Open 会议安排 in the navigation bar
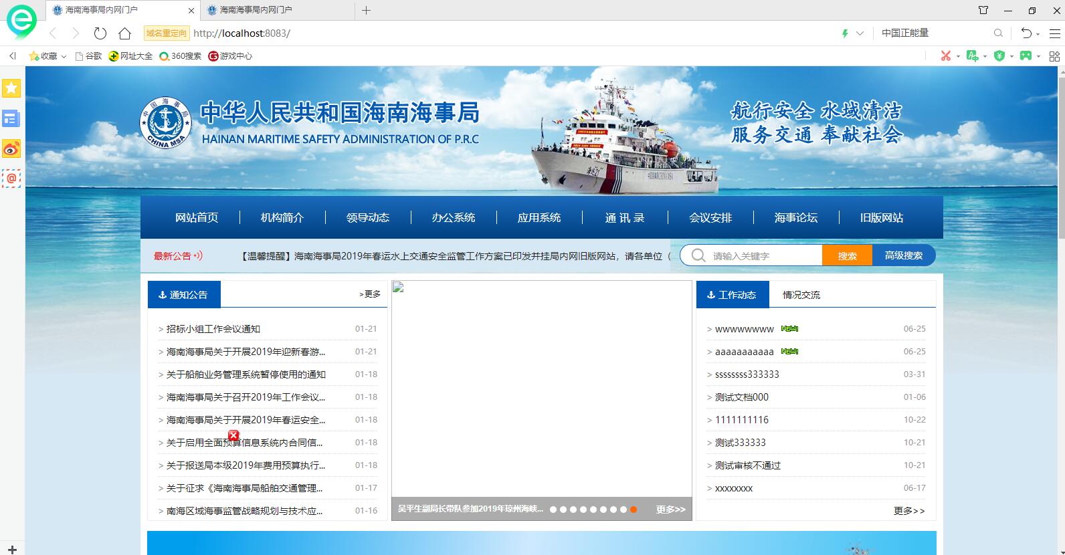1065x555 pixels. tap(710, 217)
